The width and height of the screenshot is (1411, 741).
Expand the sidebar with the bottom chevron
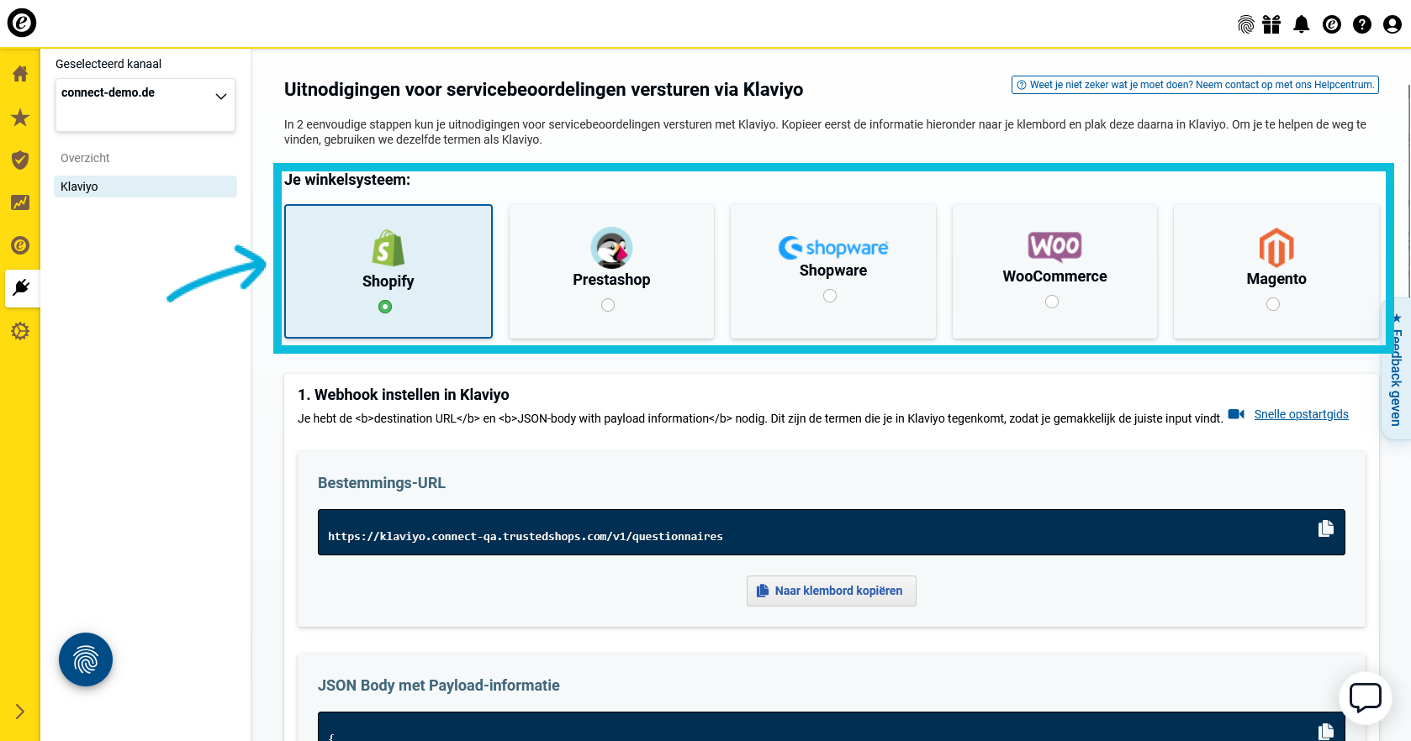coord(20,712)
